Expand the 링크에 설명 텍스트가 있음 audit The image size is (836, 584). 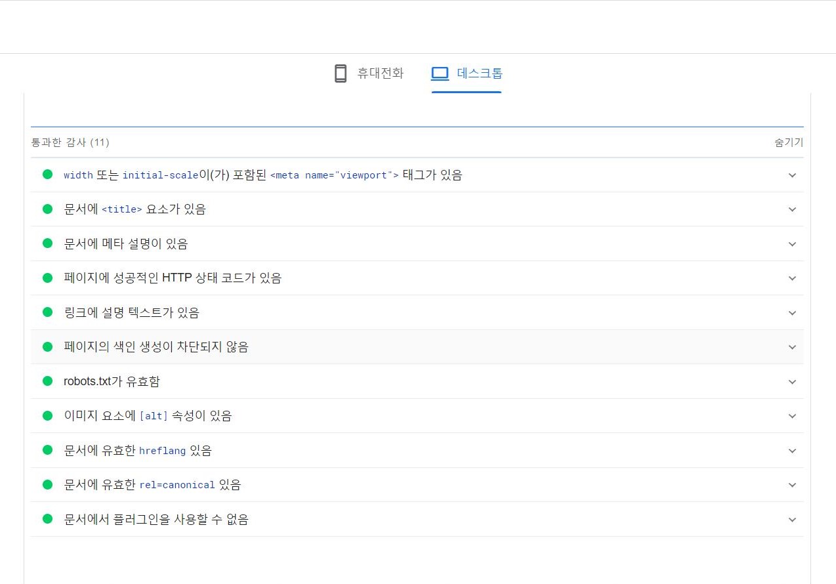pos(792,312)
